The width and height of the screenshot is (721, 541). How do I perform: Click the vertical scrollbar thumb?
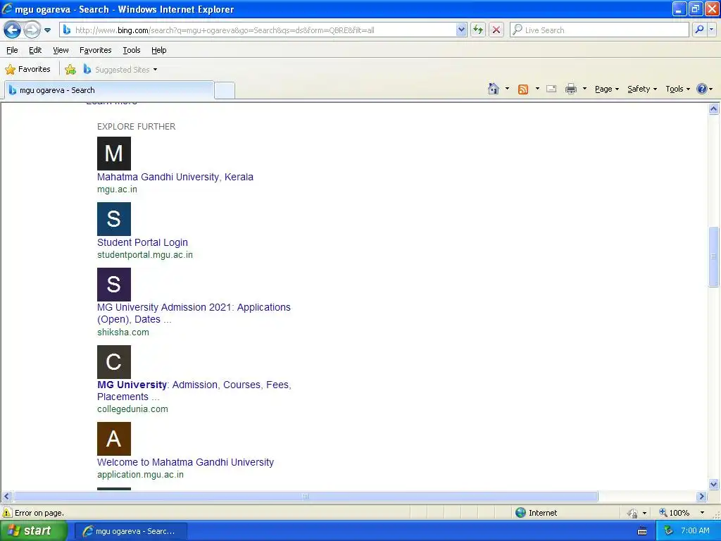point(714,256)
